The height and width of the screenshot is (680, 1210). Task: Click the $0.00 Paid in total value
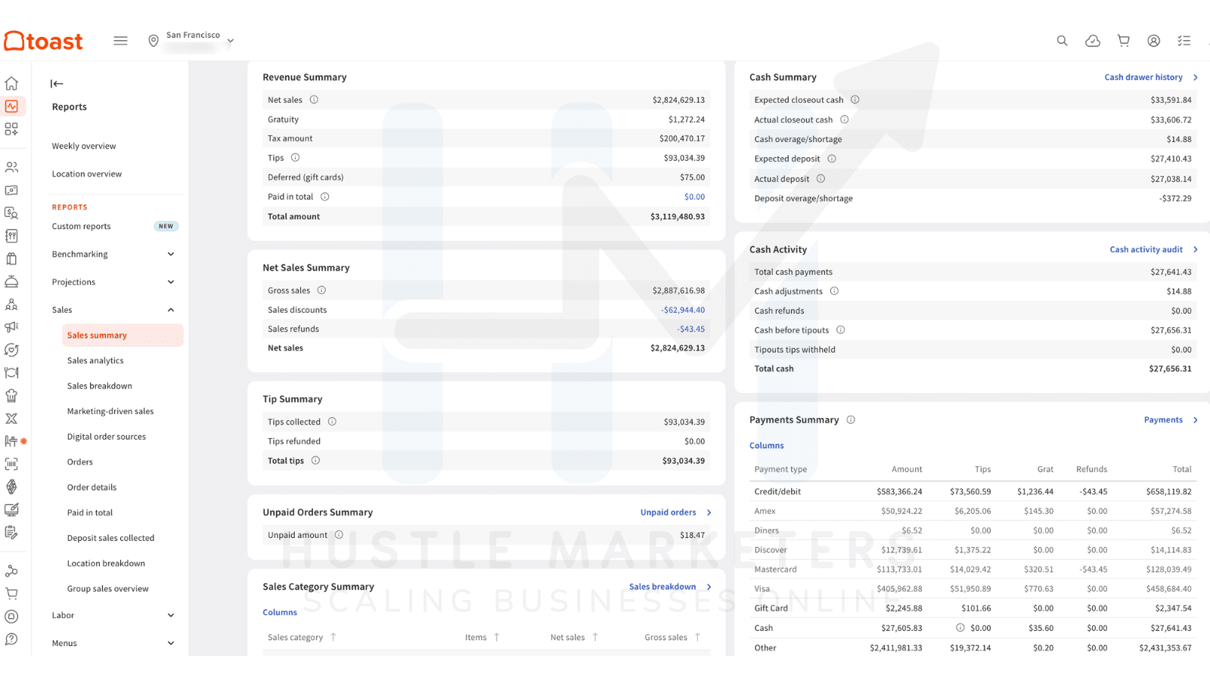(x=694, y=197)
